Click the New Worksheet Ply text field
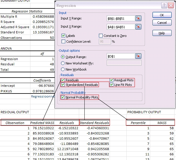The width and height of the screenshot is (176, 160). [x=124, y=63]
